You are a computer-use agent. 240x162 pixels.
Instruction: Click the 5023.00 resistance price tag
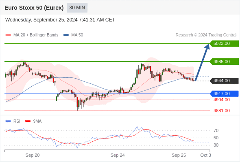224,44
